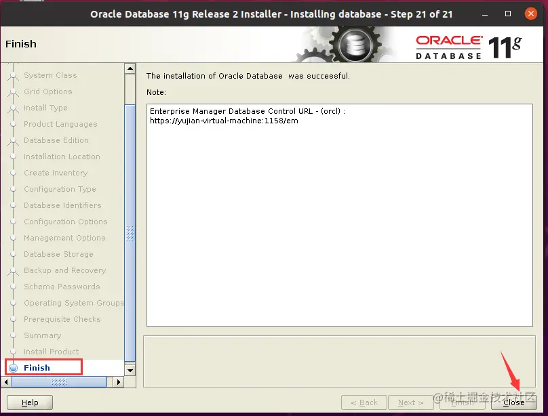Select the Database Identifiers step
548x416 pixels.
62,205
